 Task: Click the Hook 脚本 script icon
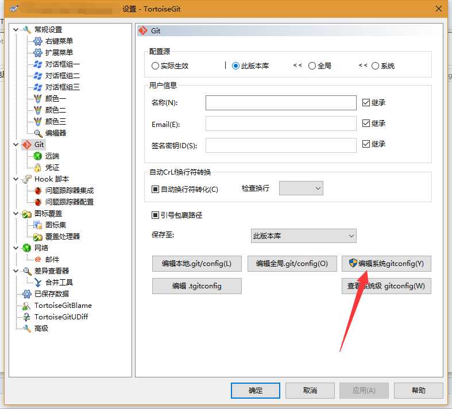[27, 179]
